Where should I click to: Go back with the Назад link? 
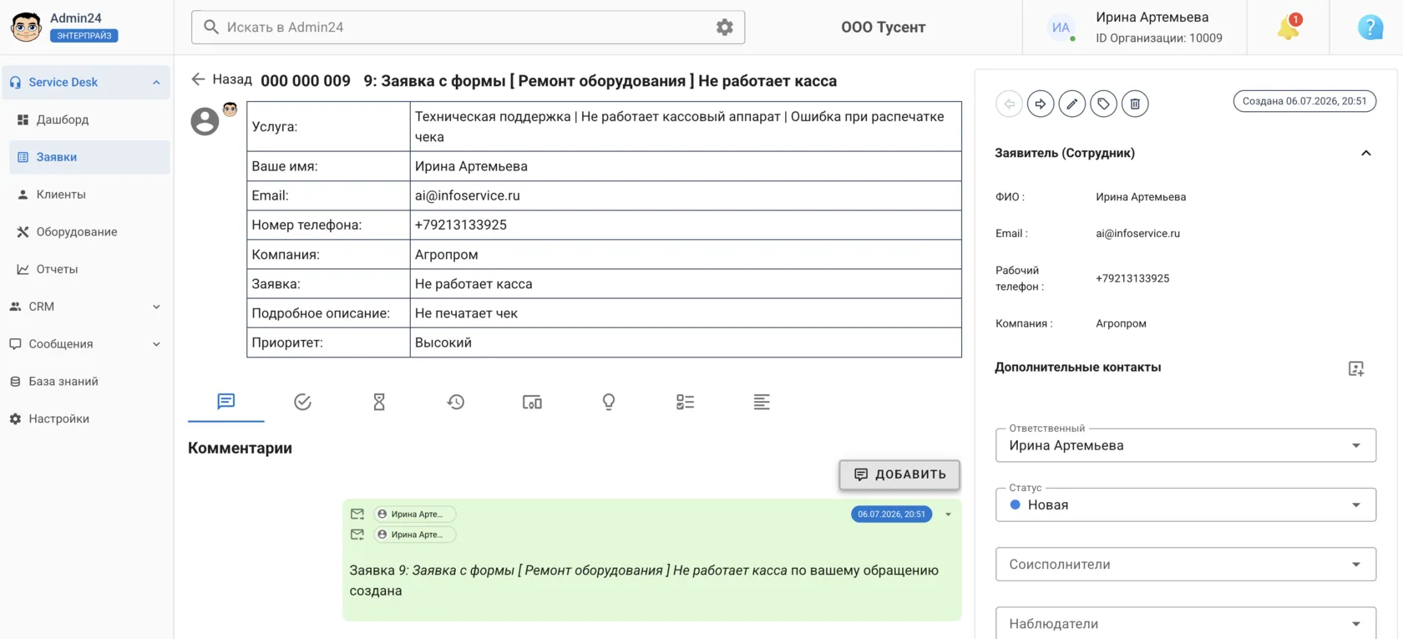(x=221, y=79)
